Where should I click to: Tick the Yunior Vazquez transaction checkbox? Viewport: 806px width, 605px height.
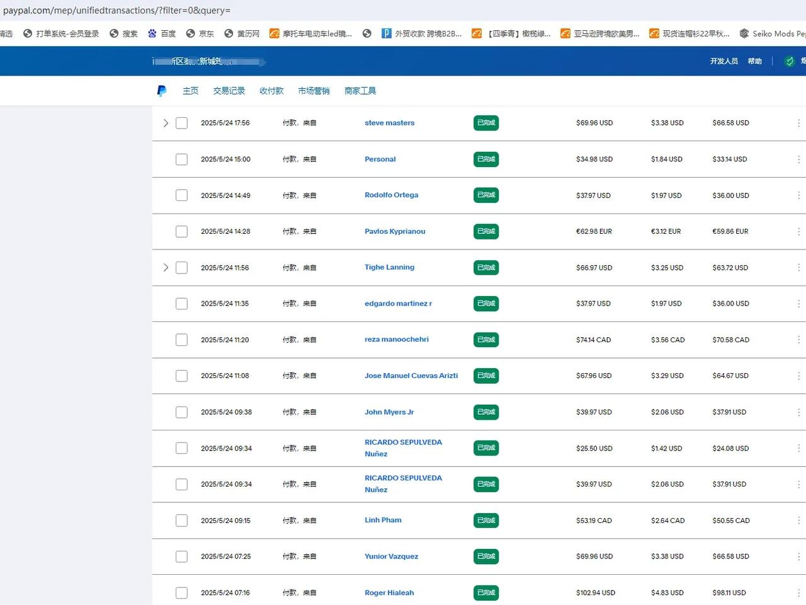coord(181,556)
